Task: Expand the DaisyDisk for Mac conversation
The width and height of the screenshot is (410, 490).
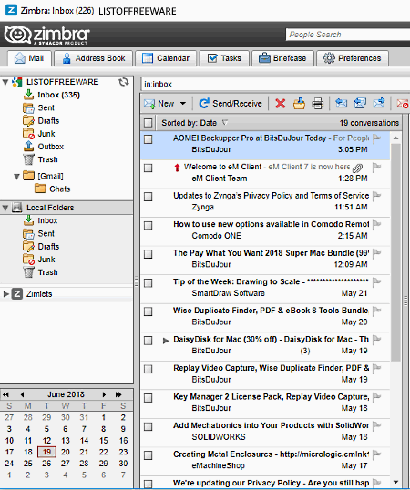Action: coord(166,341)
